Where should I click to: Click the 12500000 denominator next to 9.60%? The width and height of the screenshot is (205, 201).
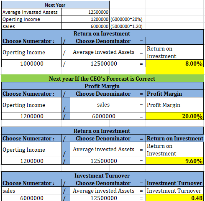tap(103, 161)
